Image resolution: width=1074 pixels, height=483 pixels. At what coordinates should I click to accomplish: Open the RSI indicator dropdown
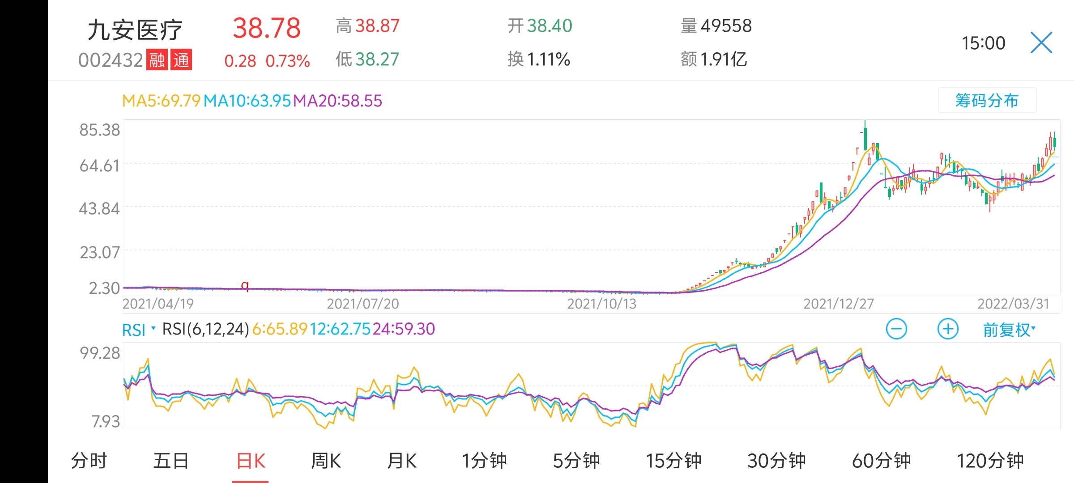[x=139, y=330]
